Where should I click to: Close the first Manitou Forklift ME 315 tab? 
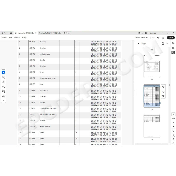tap(36, 33)
